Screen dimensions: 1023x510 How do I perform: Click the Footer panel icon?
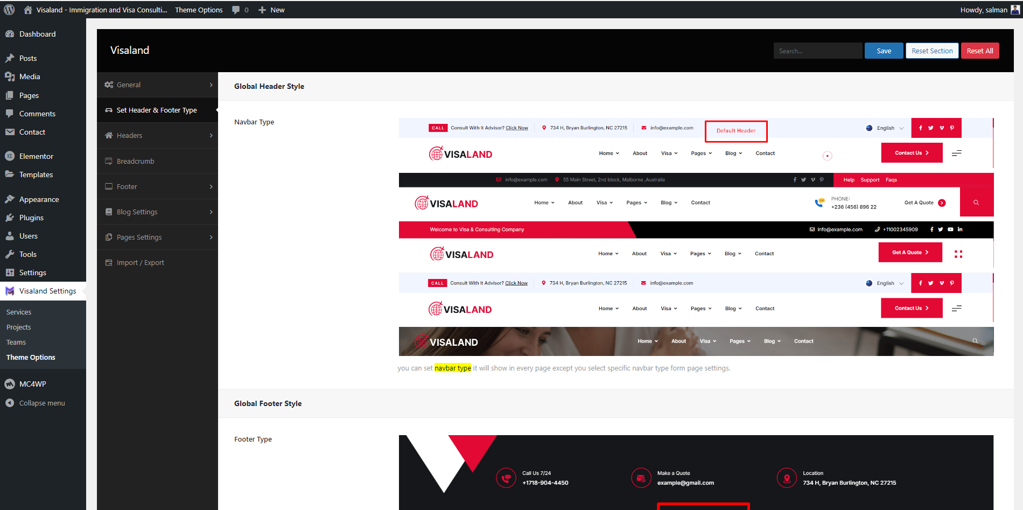[x=109, y=186]
